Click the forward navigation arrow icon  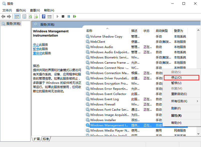point(9,16)
